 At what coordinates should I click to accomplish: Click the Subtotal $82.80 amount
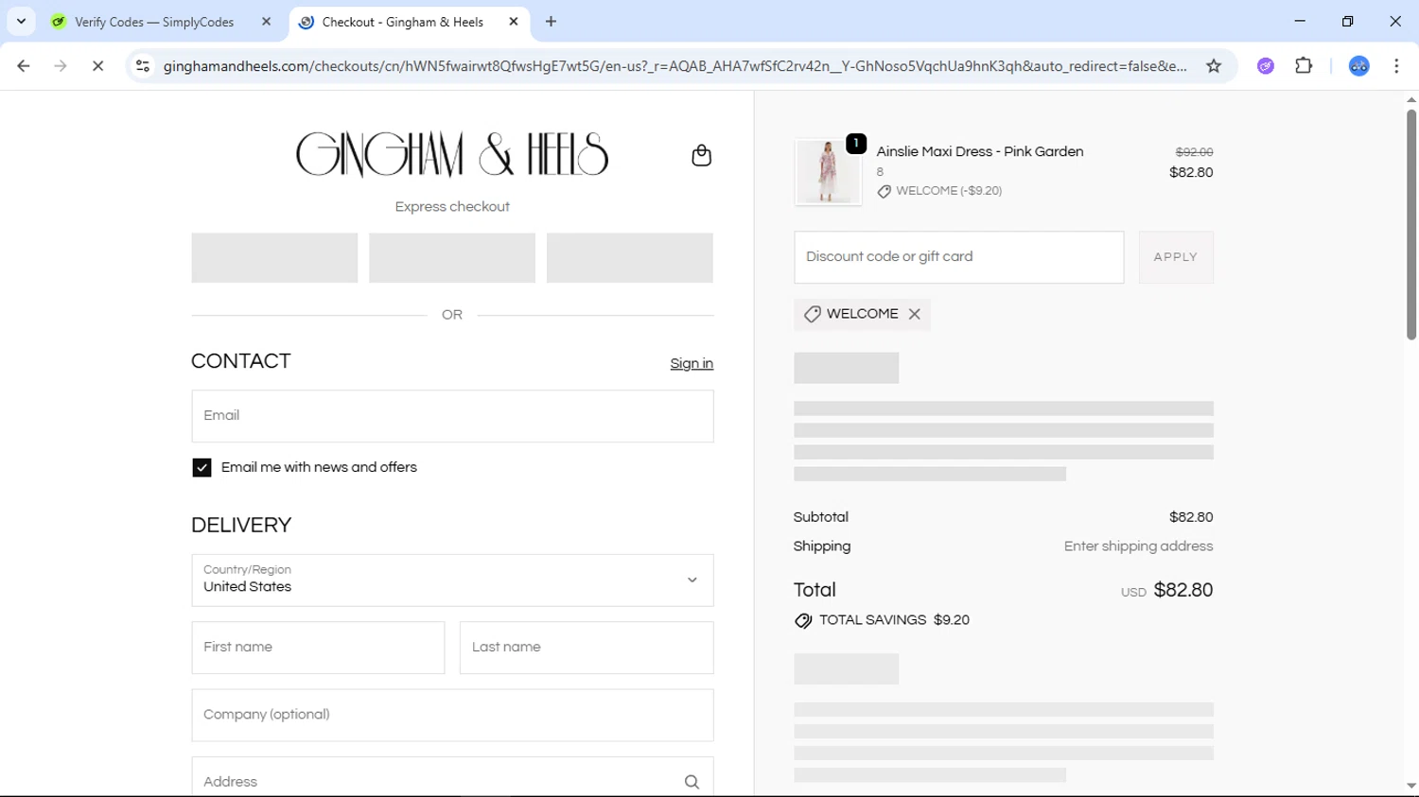pos(1191,517)
